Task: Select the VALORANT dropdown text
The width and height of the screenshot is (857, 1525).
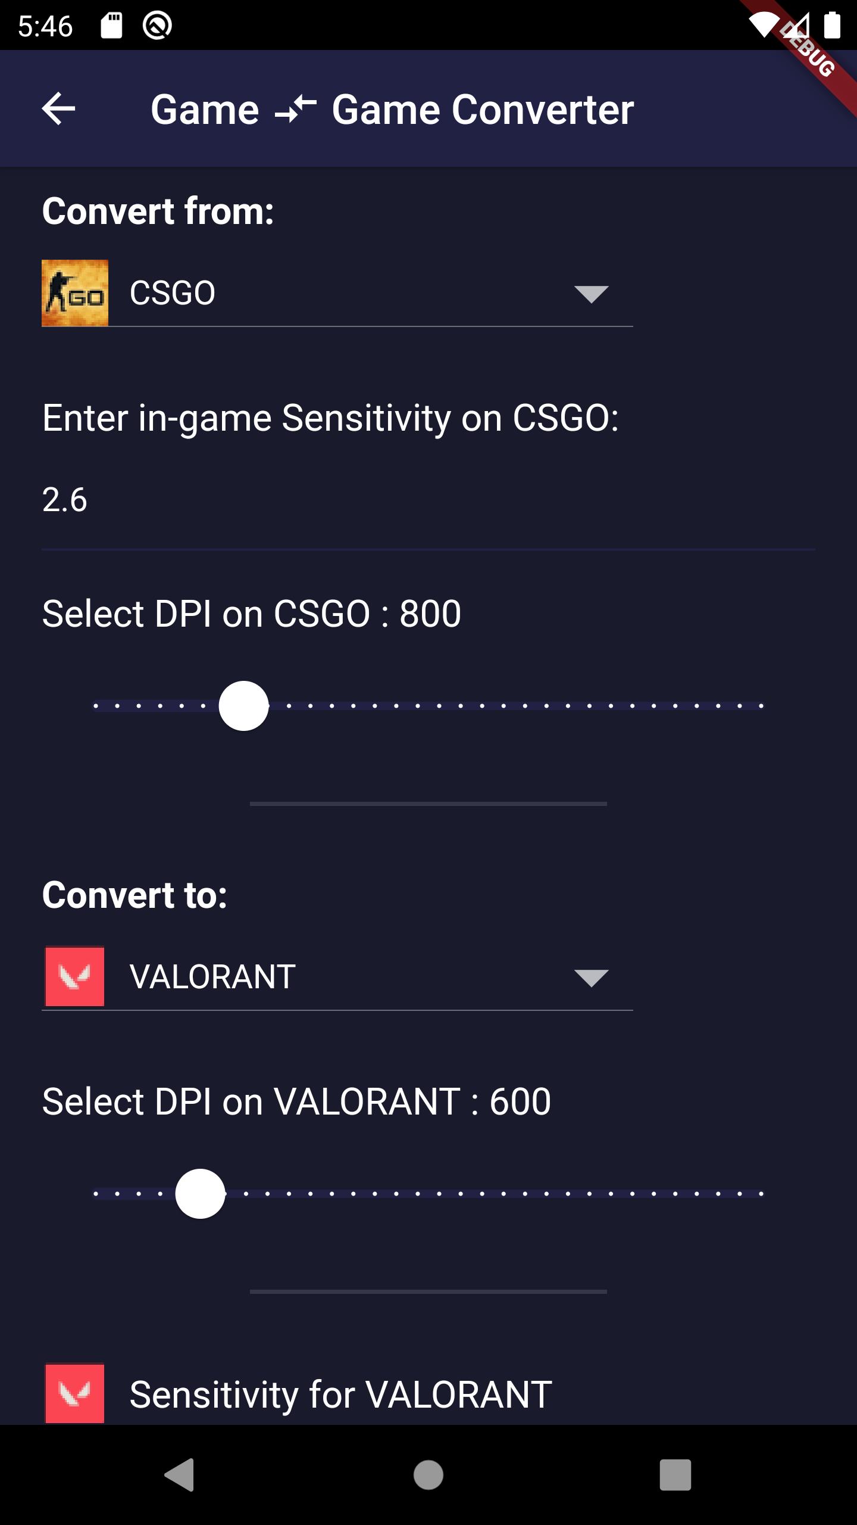Action: point(212,977)
